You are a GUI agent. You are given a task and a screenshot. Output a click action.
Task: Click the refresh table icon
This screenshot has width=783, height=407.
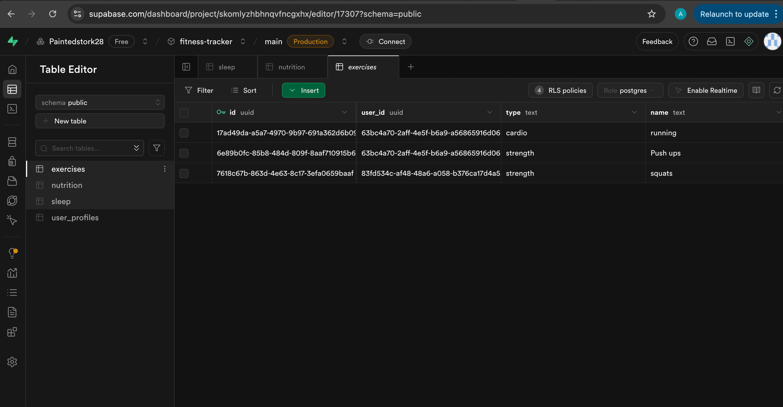tap(777, 90)
